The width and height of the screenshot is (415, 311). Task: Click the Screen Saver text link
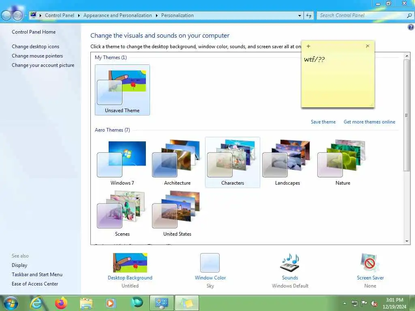tap(370, 278)
